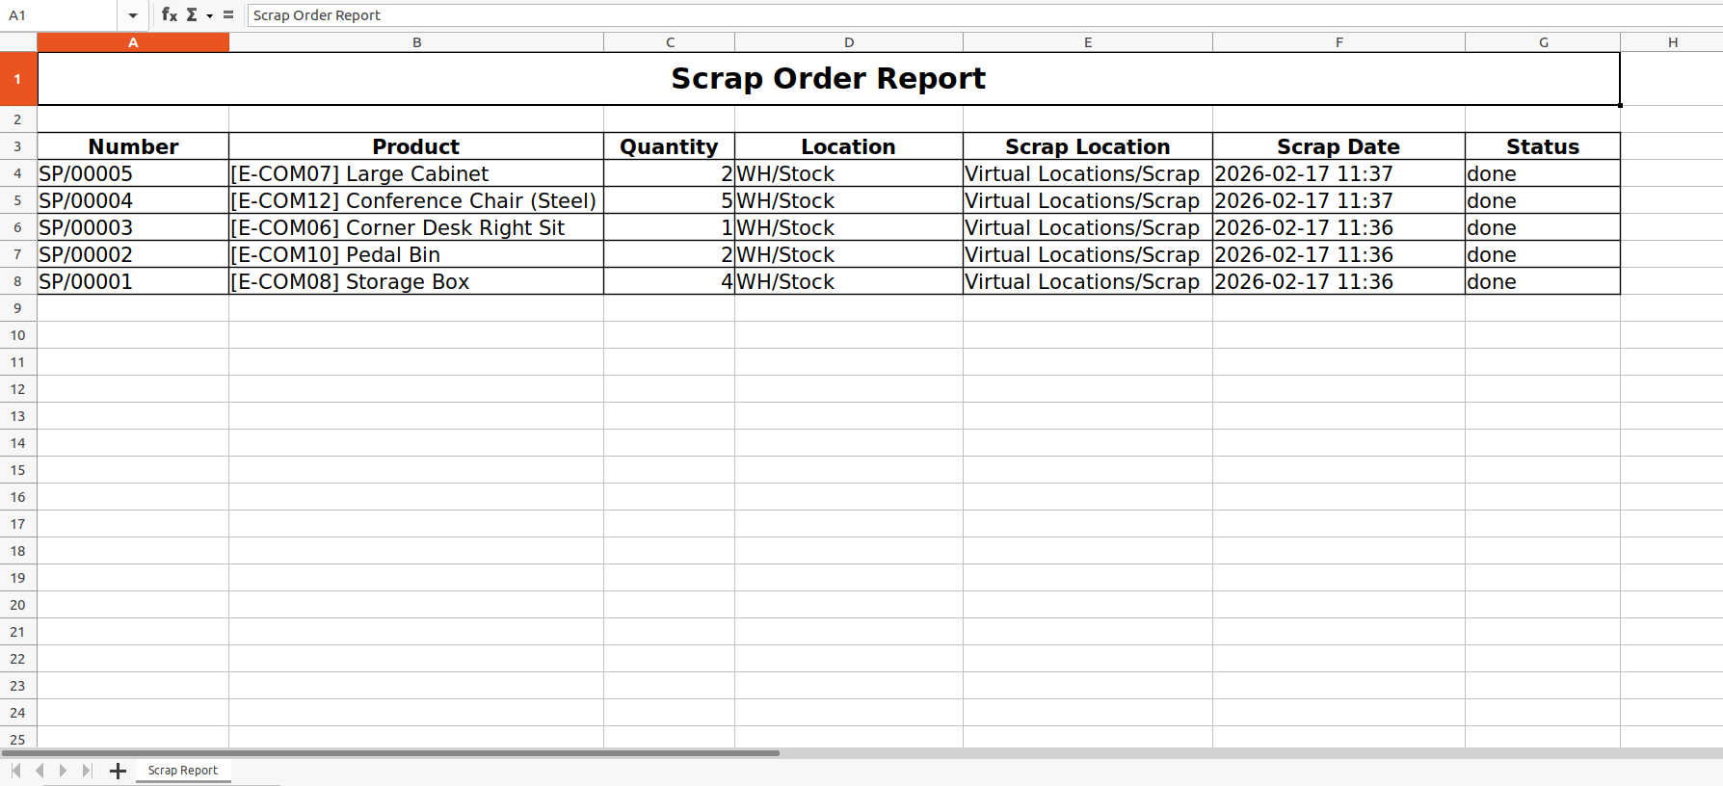This screenshot has width=1723, height=786.
Task: Open the Select Function dropdown arrow
Action: (x=209, y=15)
